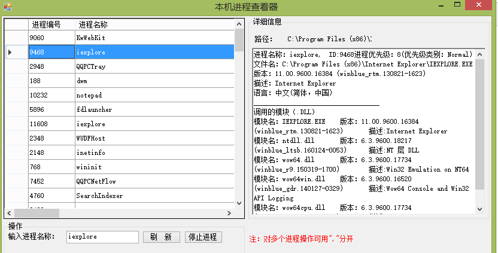Click the 文件名 line in details box
Screen dimensions: 498x253
(x=363, y=64)
